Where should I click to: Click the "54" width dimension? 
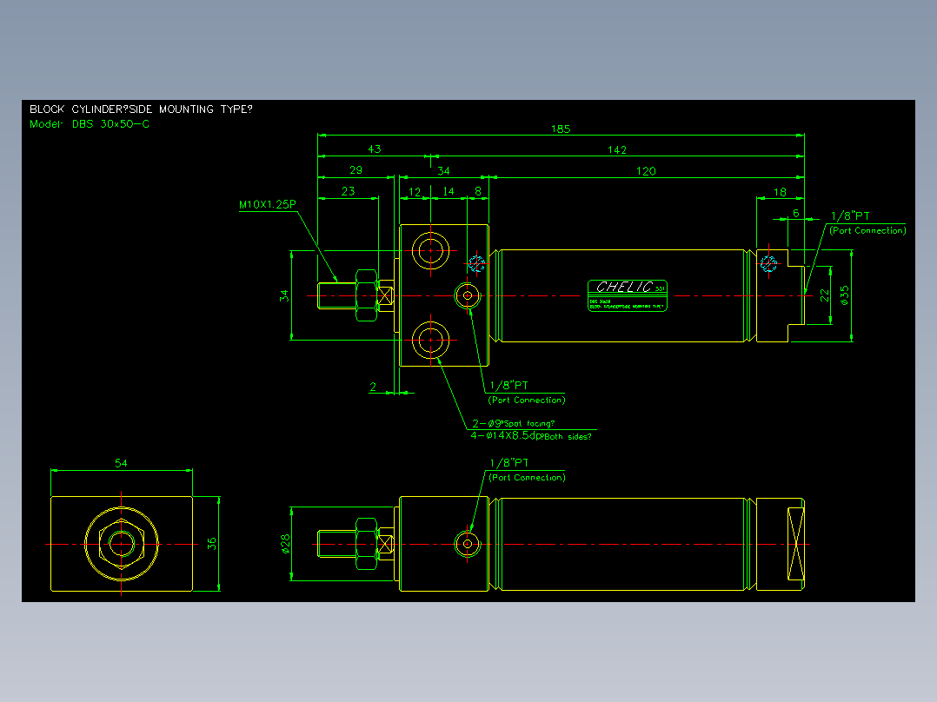[x=121, y=463]
